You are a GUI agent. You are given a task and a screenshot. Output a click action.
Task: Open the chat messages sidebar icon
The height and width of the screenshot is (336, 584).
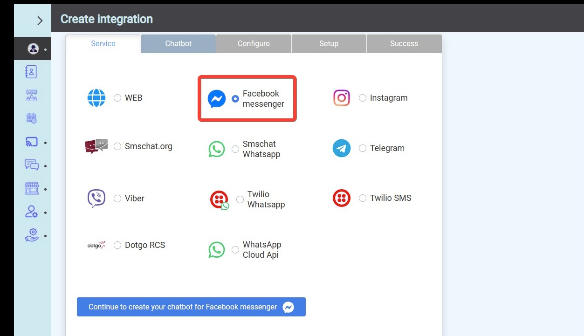(31, 165)
